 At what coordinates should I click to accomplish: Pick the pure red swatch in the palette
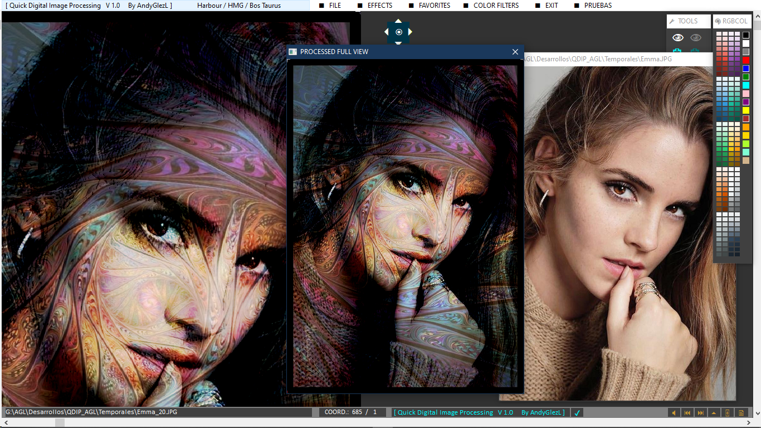[x=746, y=60]
